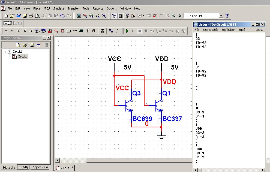Place a bus
This screenshot has width=270, height=172.
[x=117, y=31]
